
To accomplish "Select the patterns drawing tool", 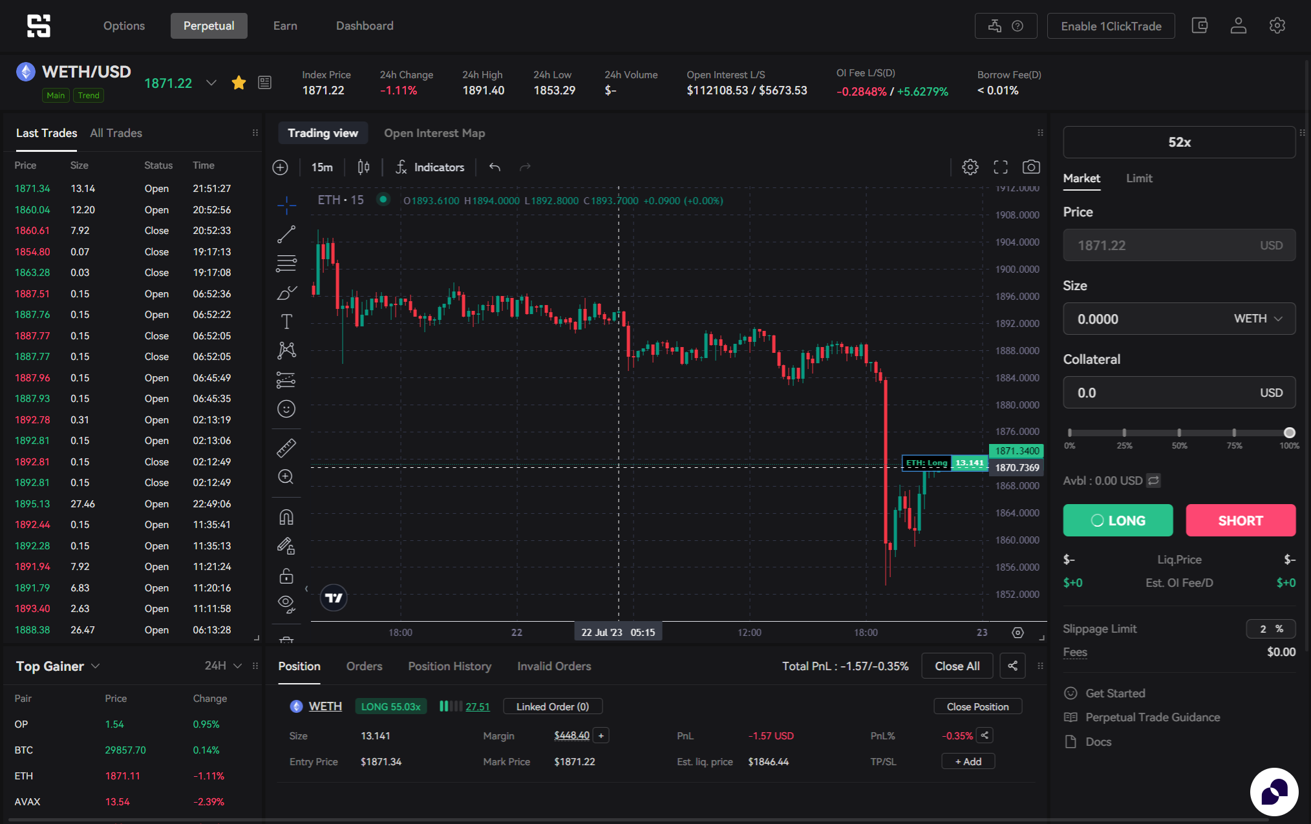I will [286, 350].
